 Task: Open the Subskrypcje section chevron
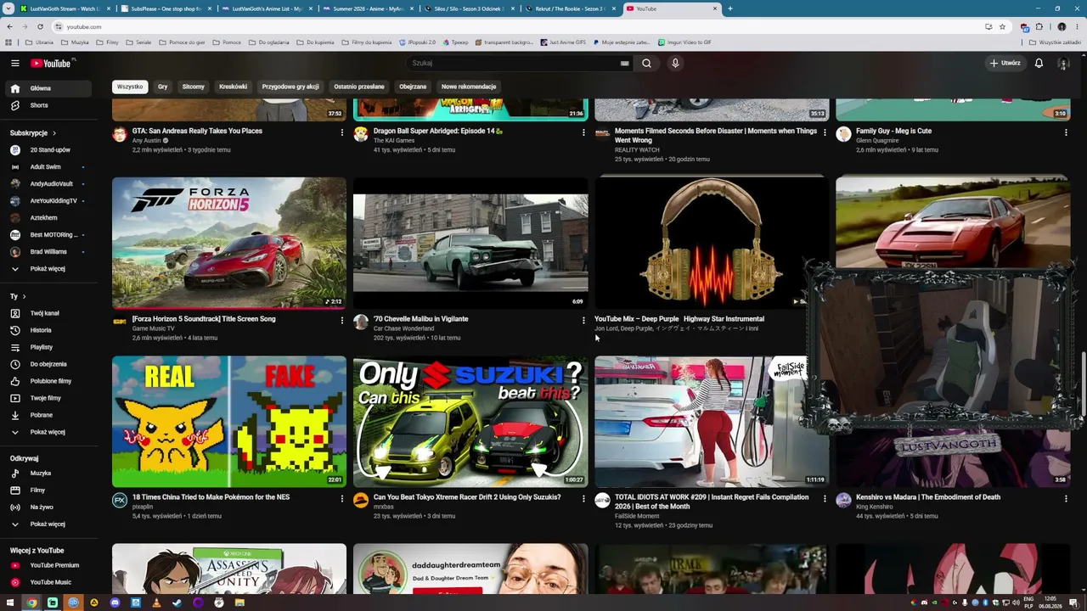(54, 133)
